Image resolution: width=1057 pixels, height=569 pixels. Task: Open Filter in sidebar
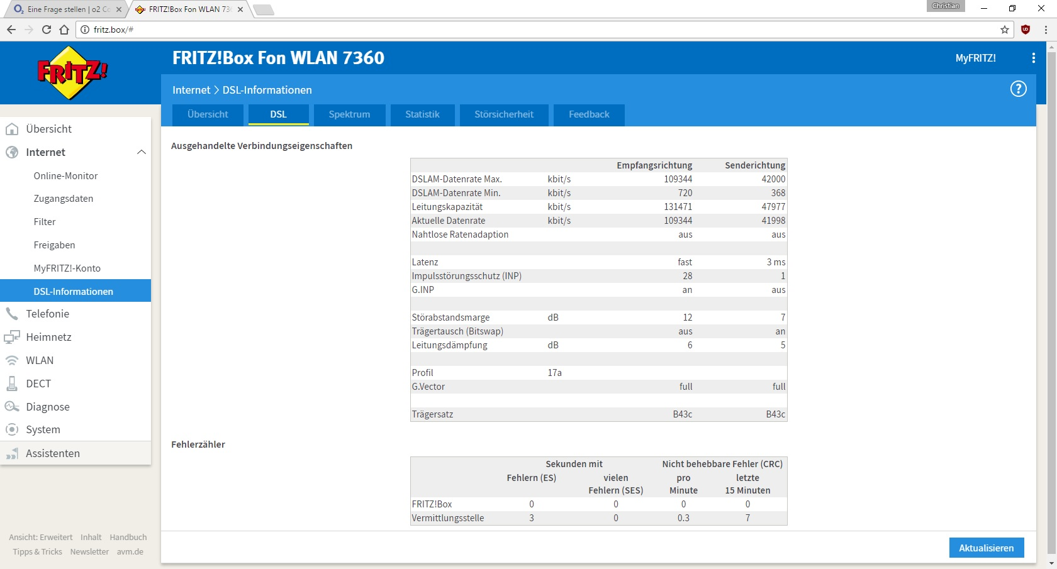(45, 222)
